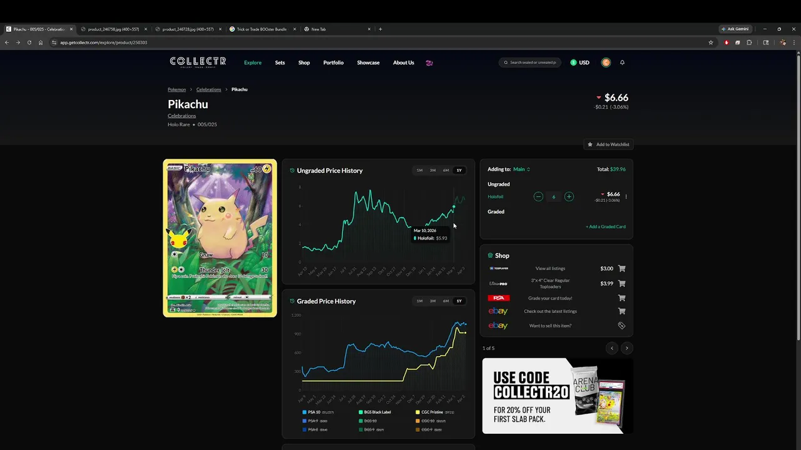801x450 pixels.
Task: Click the Collectr logo in the header
Action: click(x=198, y=62)
